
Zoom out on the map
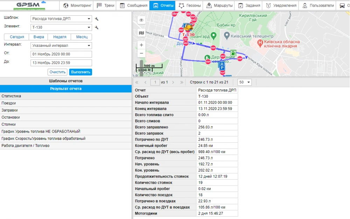tap(141, 53)
